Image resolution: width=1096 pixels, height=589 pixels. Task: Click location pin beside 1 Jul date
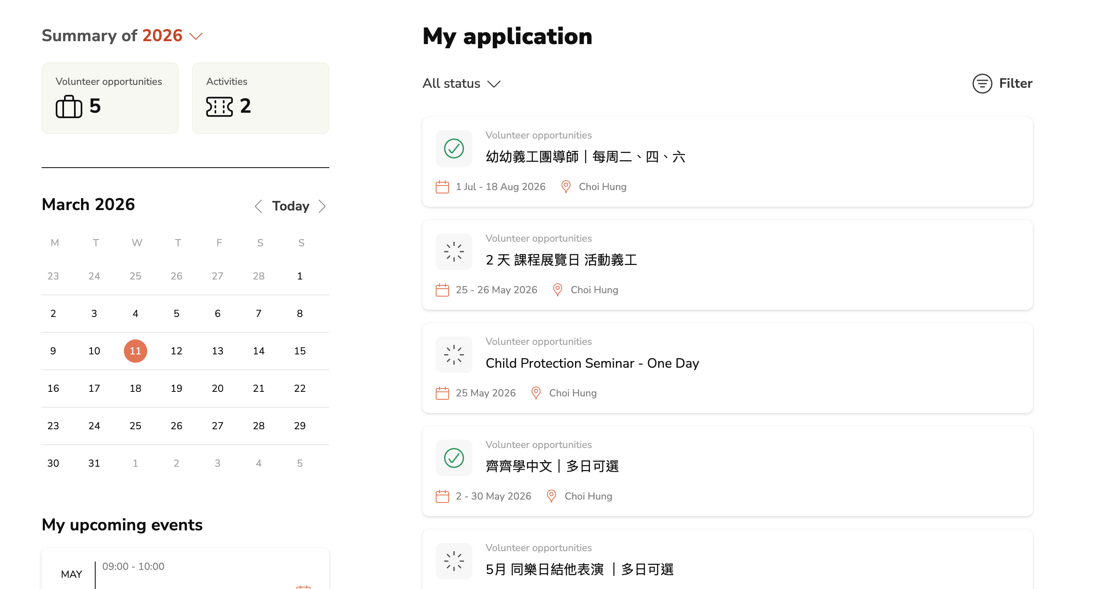pos(565,187)
